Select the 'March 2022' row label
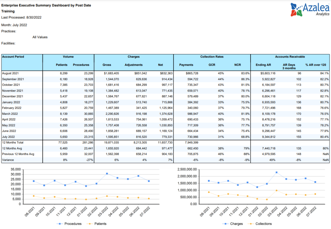The height and width of the screenshot is (229, 331). tap(10, 114)
